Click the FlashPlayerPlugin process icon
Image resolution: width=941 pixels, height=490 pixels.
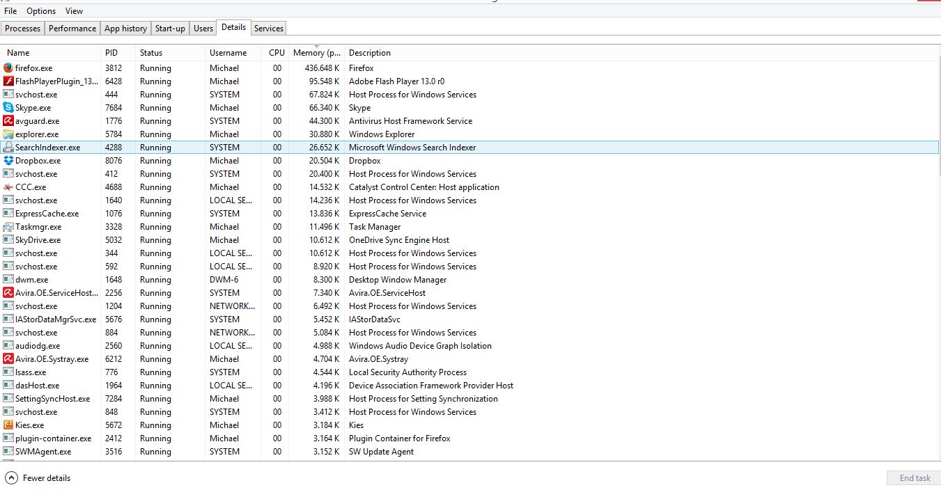pyautogui.click(x=8, y=81)
